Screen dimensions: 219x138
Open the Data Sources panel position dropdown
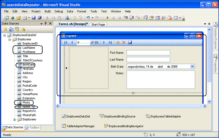click(41, 24)
